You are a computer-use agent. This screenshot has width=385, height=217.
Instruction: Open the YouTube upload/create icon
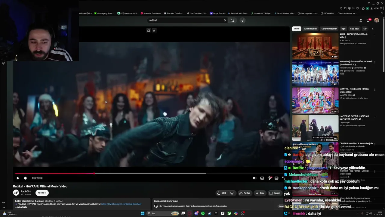click(x=361, y=20)
